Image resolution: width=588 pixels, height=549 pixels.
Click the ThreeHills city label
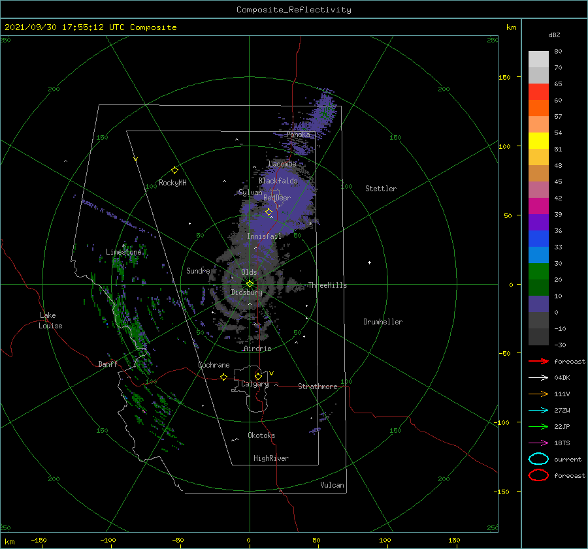coord(328,285)
